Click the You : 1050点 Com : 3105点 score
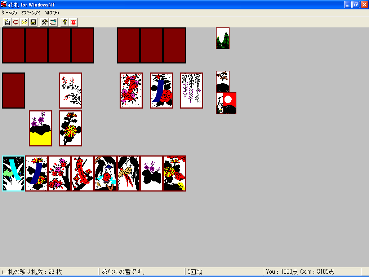This screenshot has width=369, height=277. (x=300, y=272)
